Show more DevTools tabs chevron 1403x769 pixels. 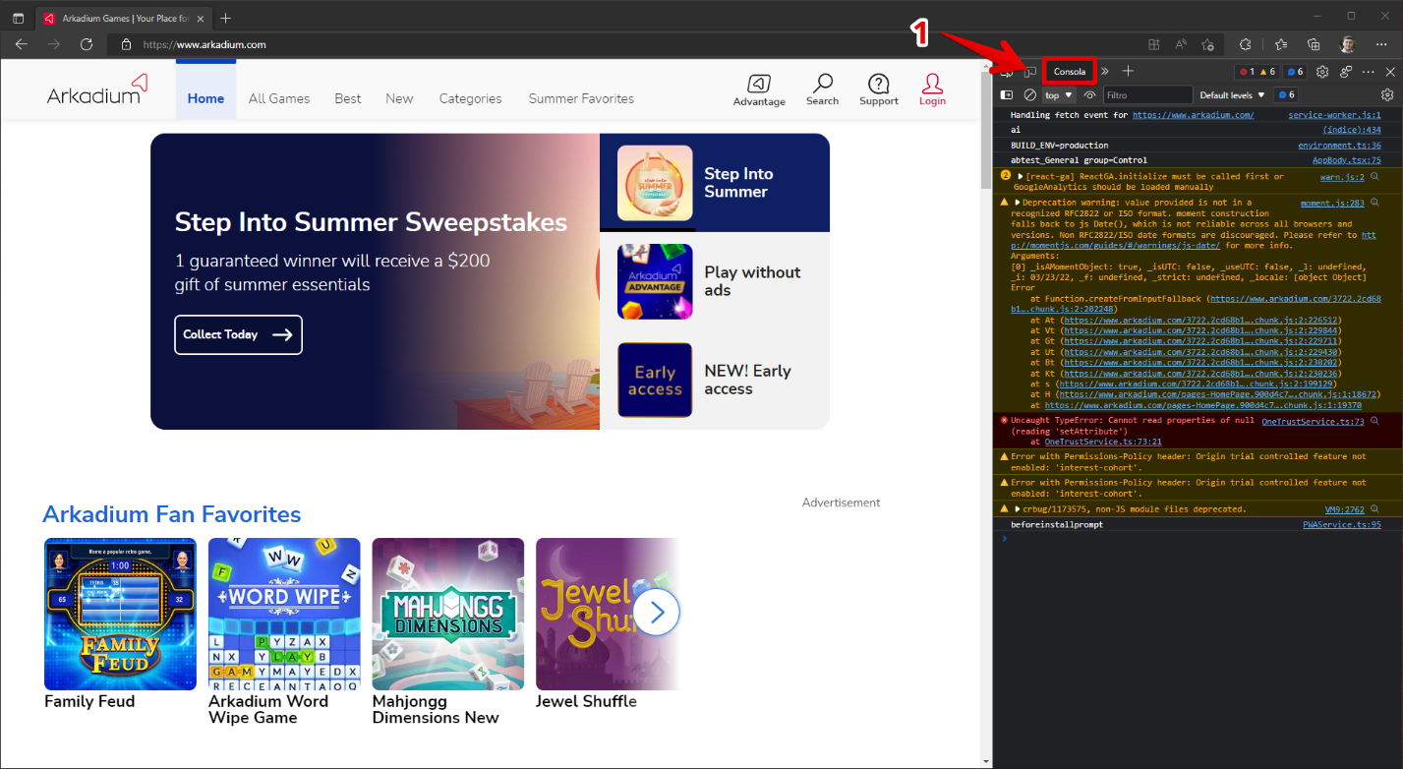1104,72
